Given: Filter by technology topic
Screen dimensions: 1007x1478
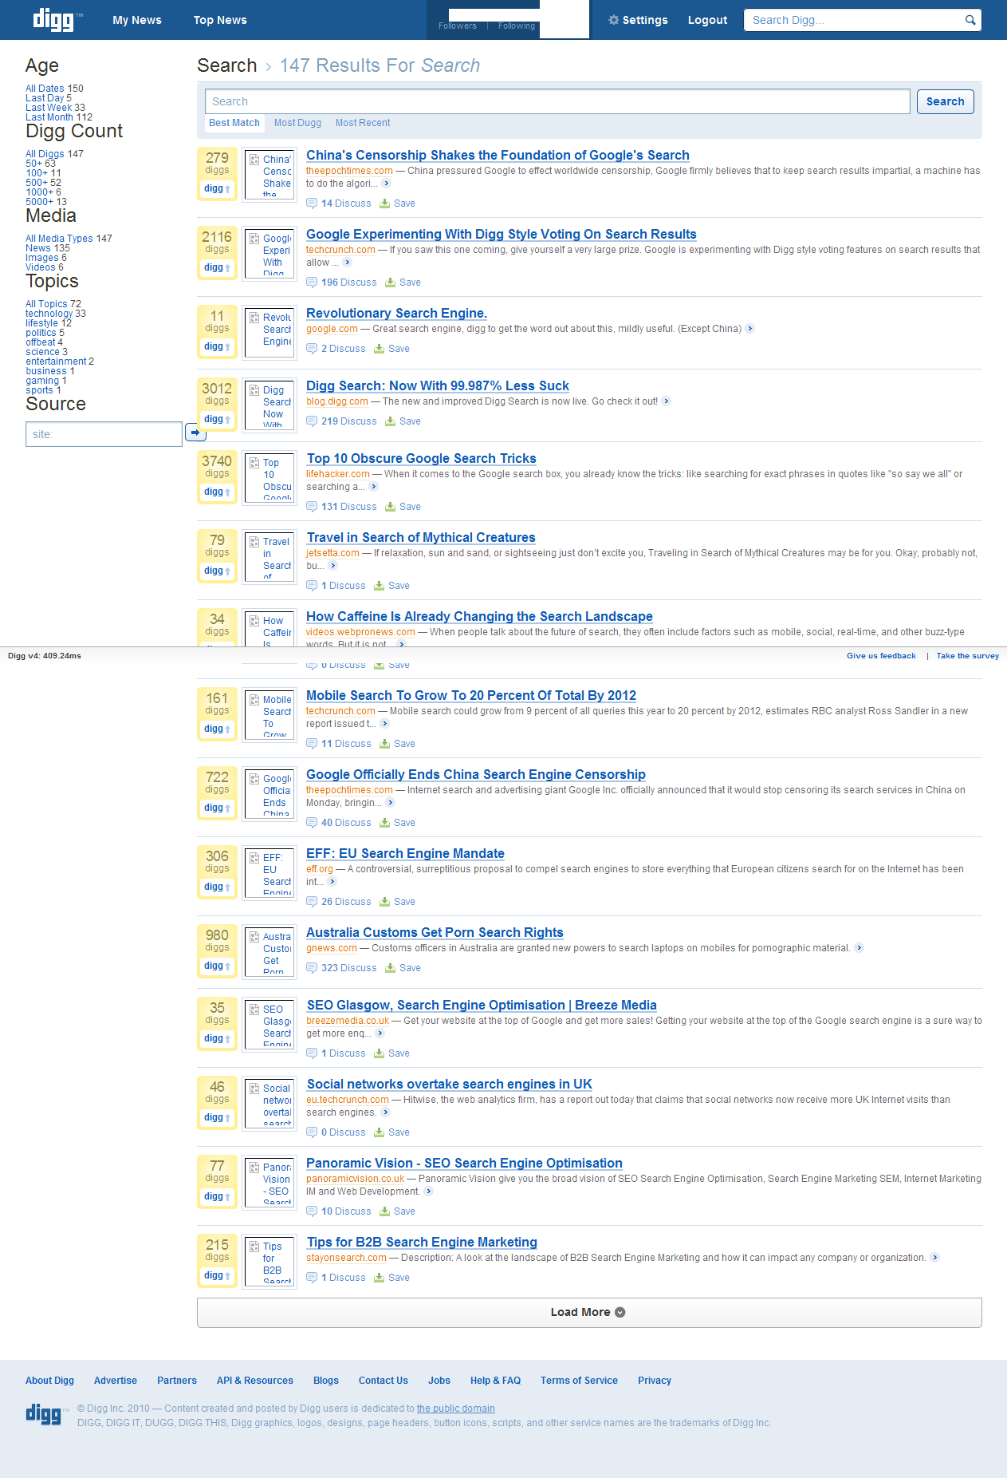Looking at the screenshot, I should click(49, 314).
